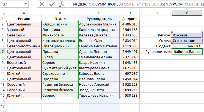Select cell with Северо-восточный

[24, 46]
